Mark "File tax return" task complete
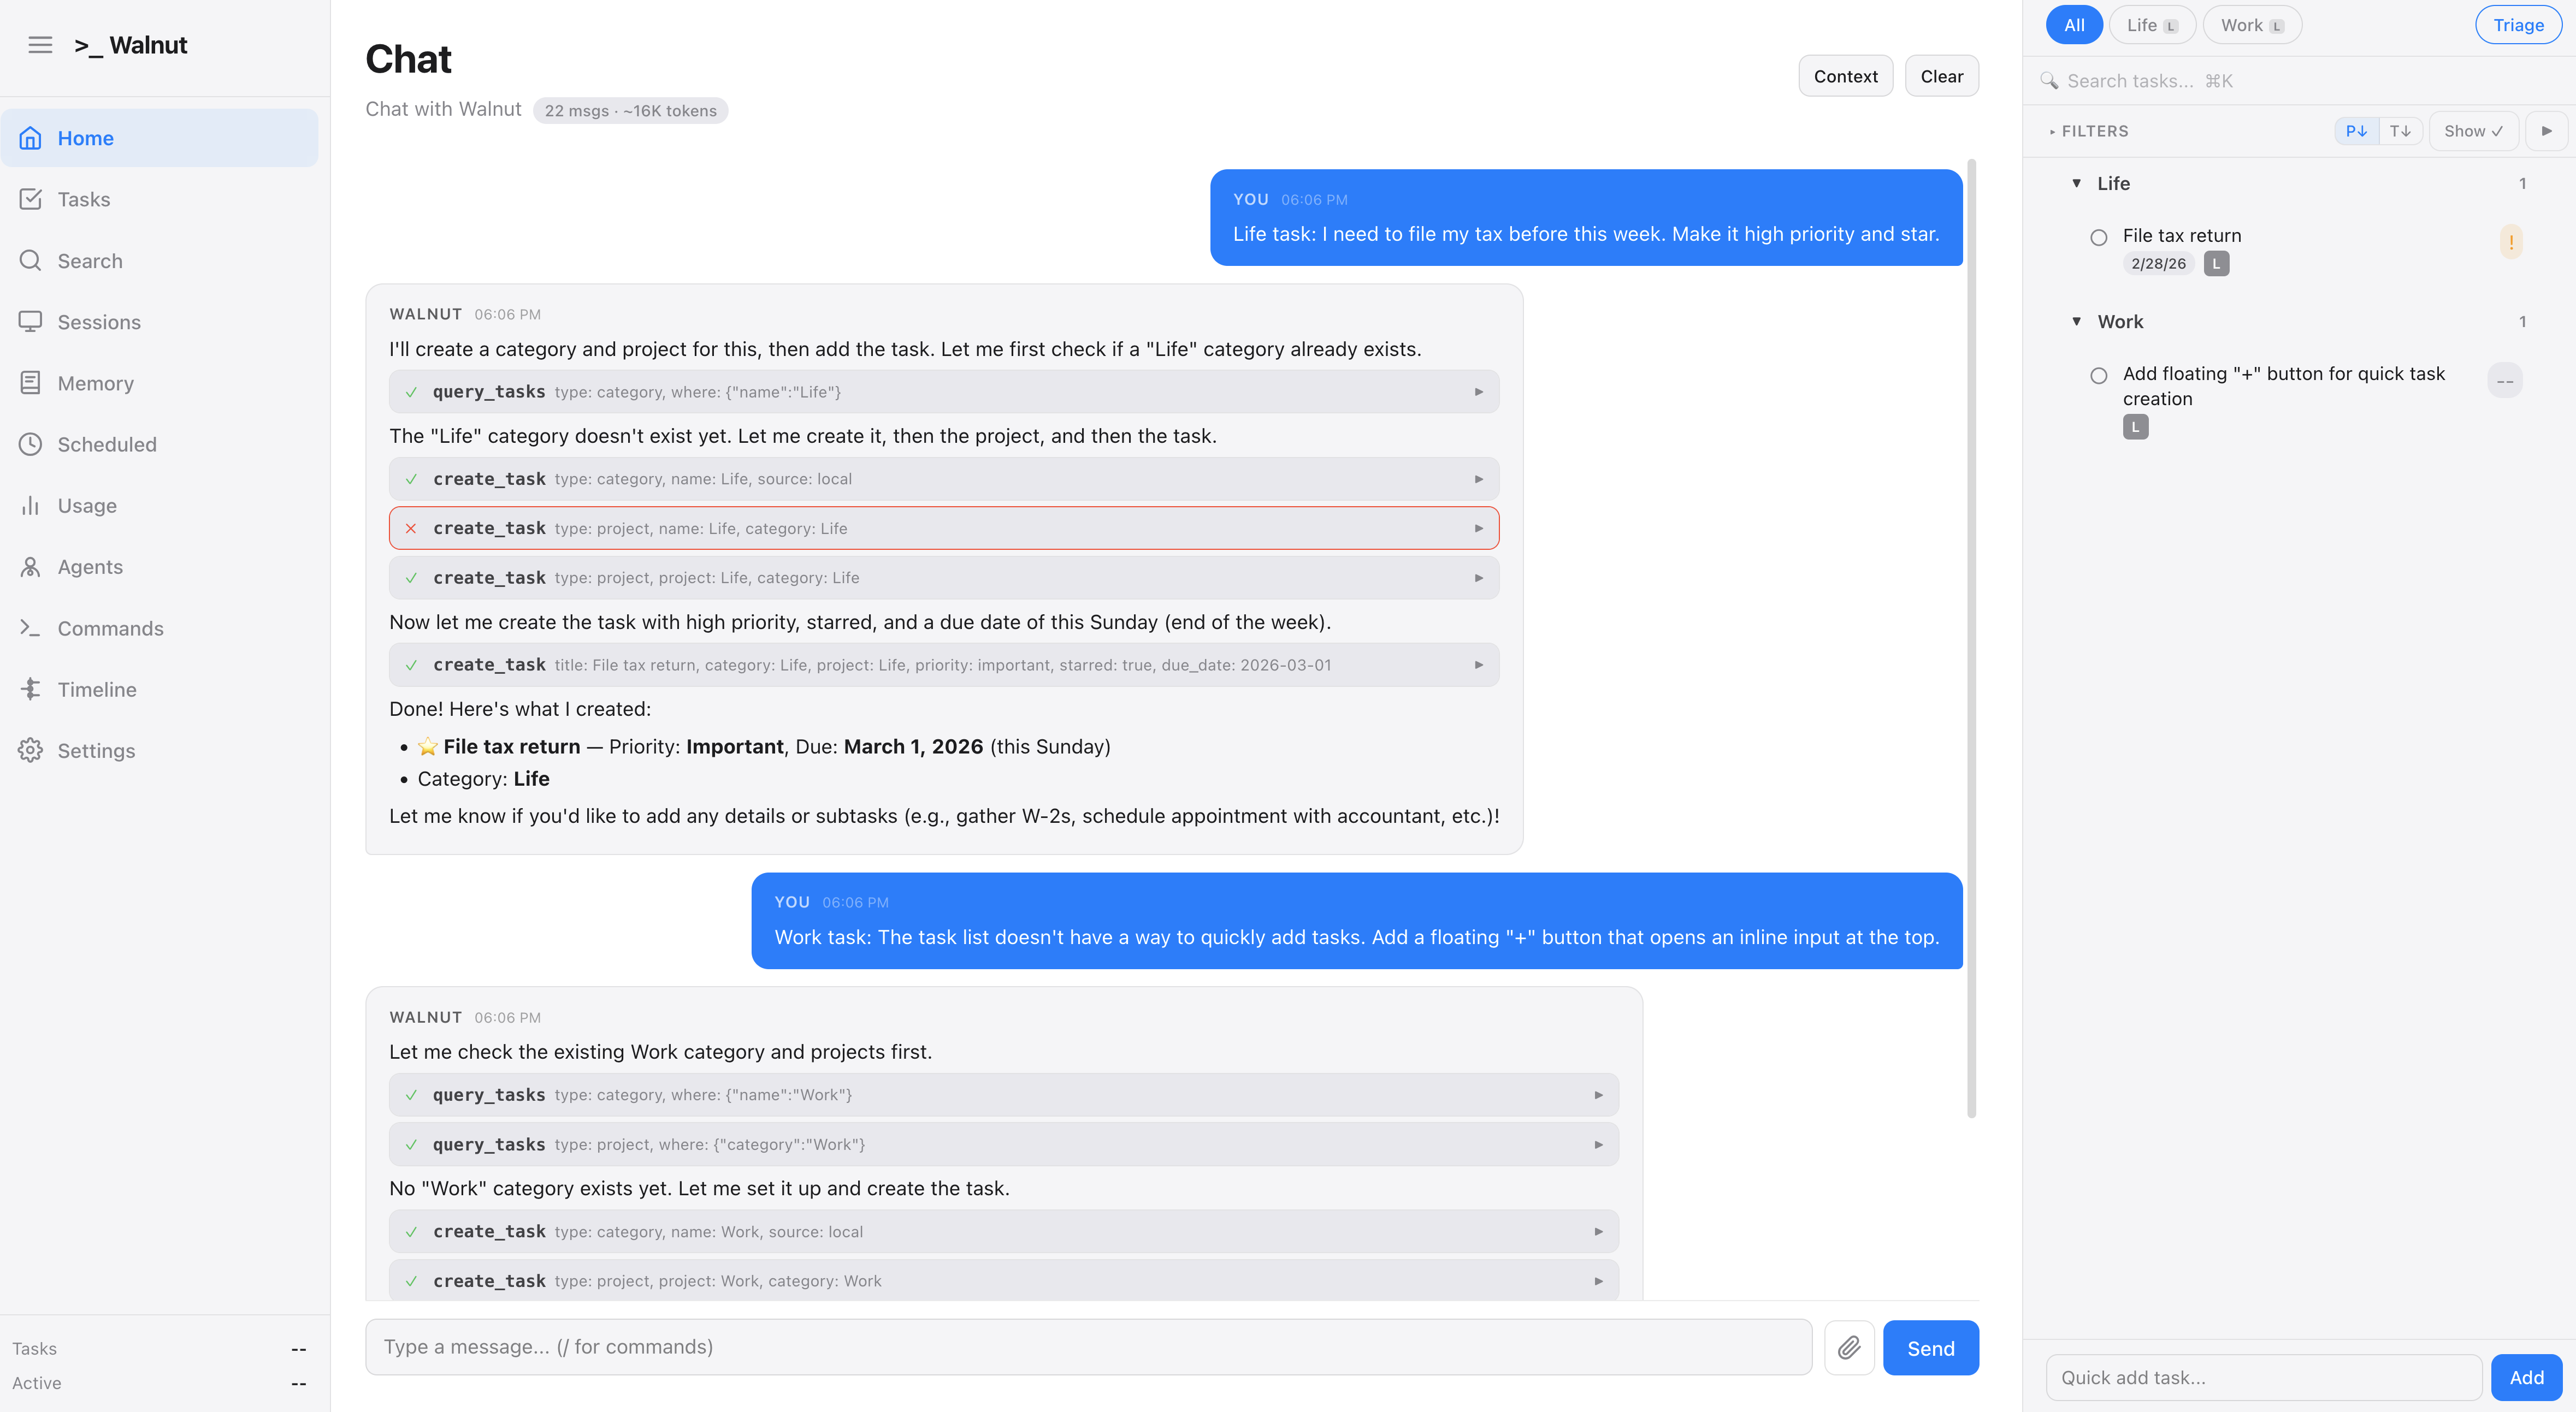This screenshot has height=1412, width=2576. [x=2099, y=237]
